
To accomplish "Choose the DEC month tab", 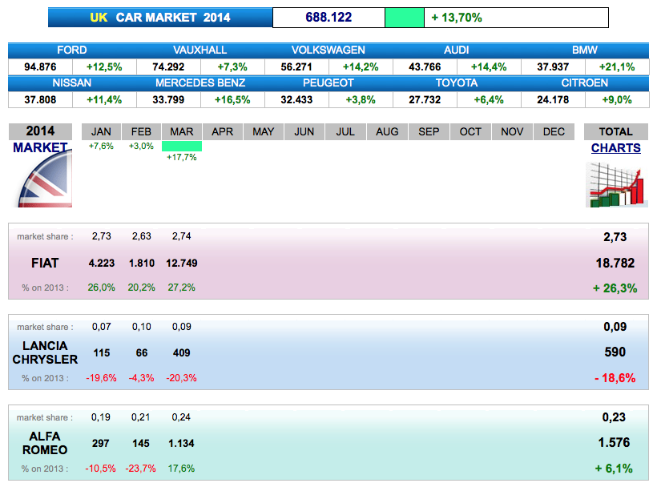I will point(554,132).
